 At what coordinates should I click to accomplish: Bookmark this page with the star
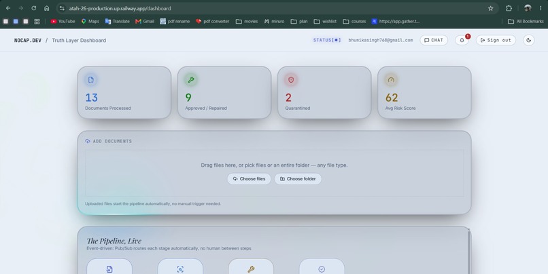491,8
